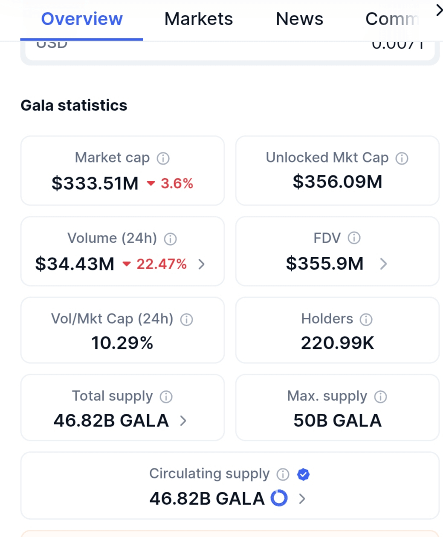Open the News tab
Image resolution: width=443 pixels, height=537 pixels.
(x=299, y=19)
